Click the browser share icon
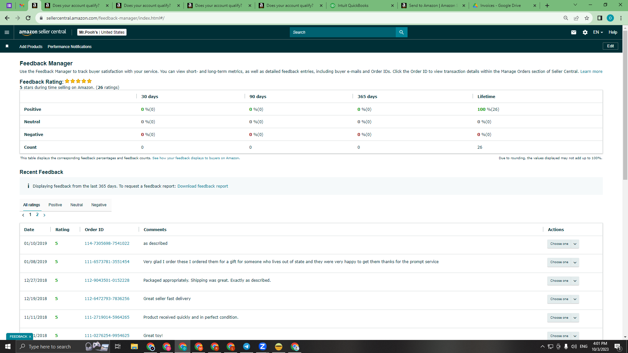 coord(576,18)
